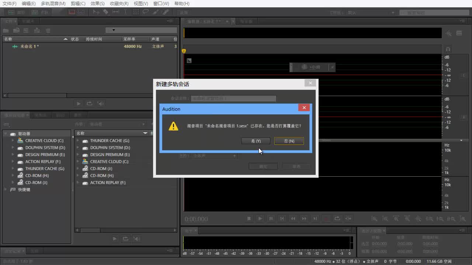This screenshot has width=472, height=265.
Task: Click the open file folder icon
Action: point(6,31)
